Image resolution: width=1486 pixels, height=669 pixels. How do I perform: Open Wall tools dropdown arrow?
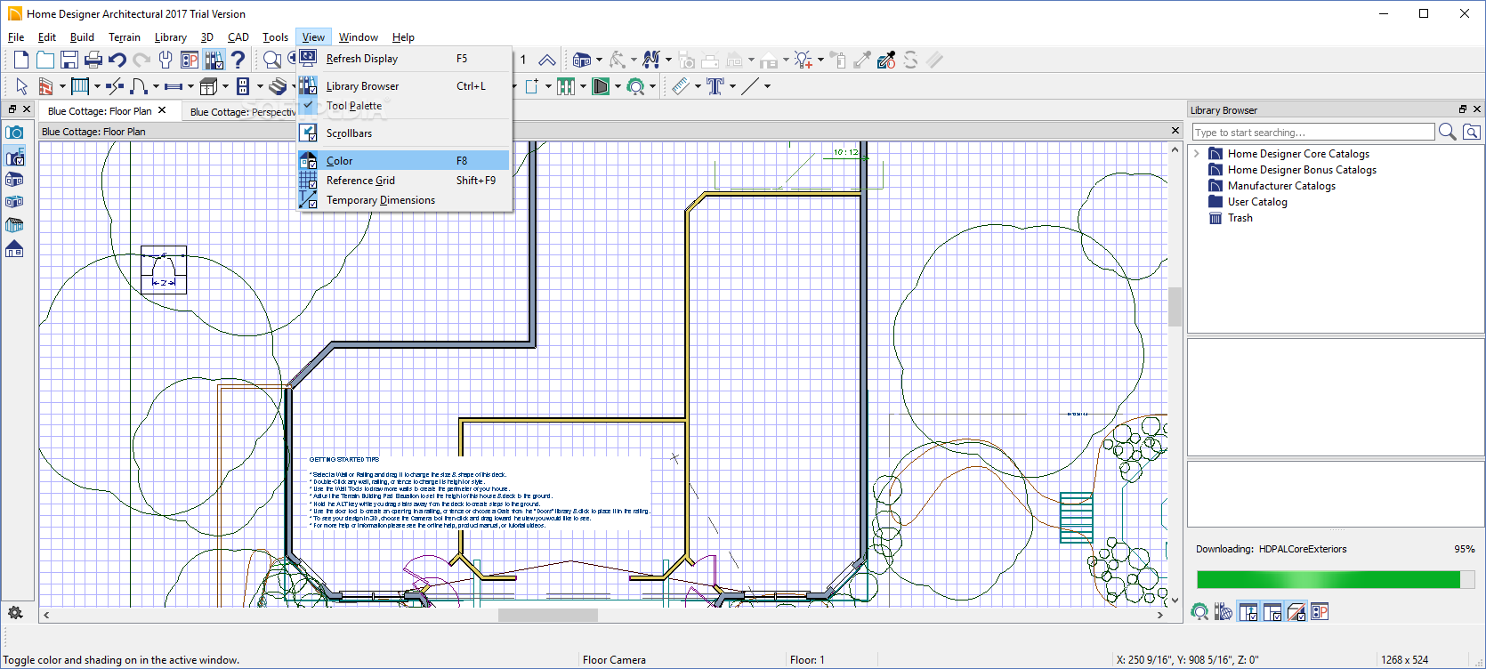62,86
